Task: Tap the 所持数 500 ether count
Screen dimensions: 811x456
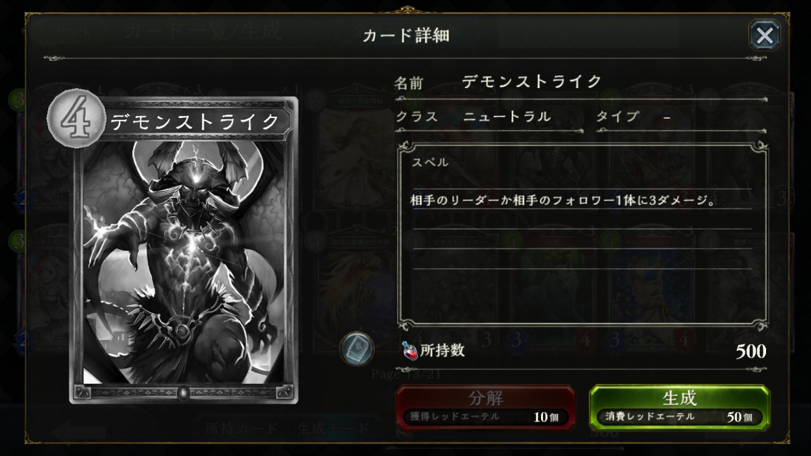Action: 584,351
